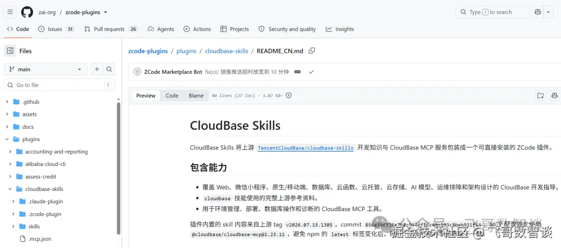Expand the .claude-plugin folder chevron

pos(13,201)
